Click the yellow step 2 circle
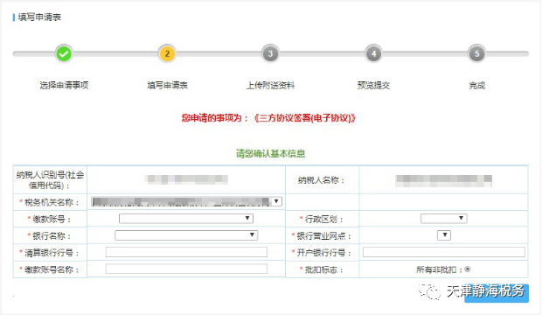Viewport: 542px width, 315px height. (167, 53)
